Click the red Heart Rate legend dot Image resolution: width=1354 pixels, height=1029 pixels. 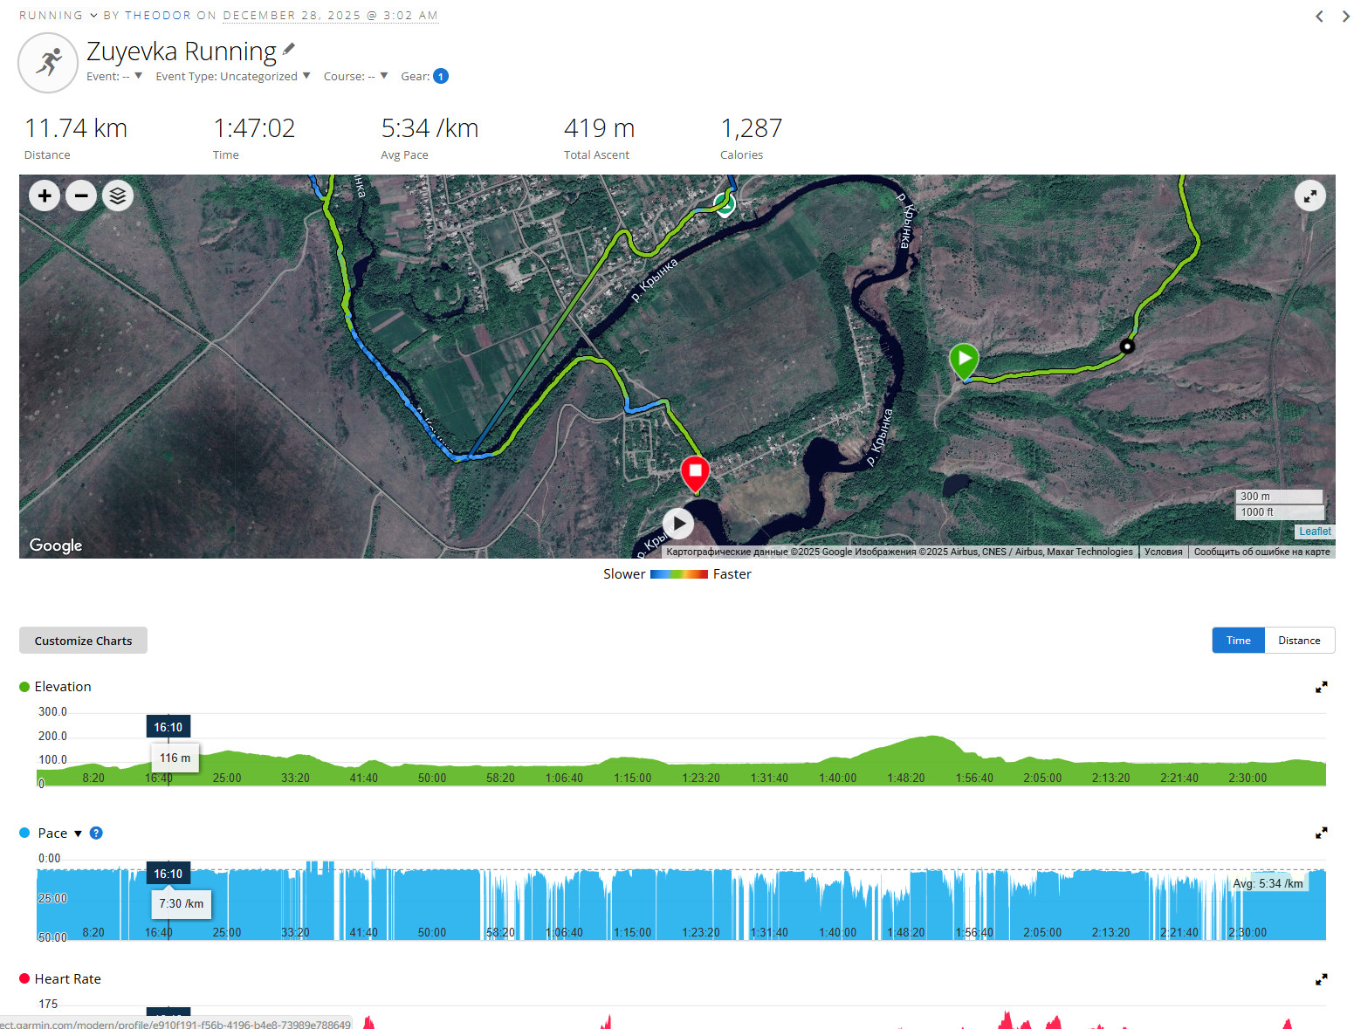(24, 978)
